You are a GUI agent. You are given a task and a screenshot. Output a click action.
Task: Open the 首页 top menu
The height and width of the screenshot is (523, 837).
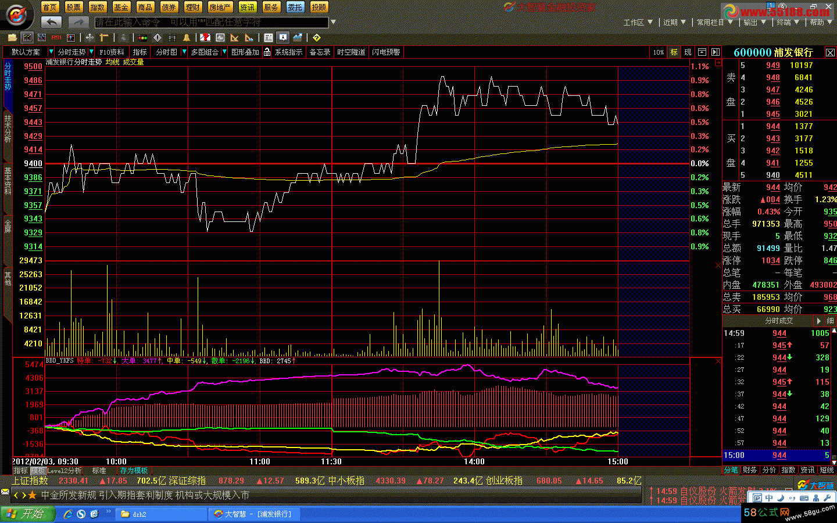(x=50, y=7)
